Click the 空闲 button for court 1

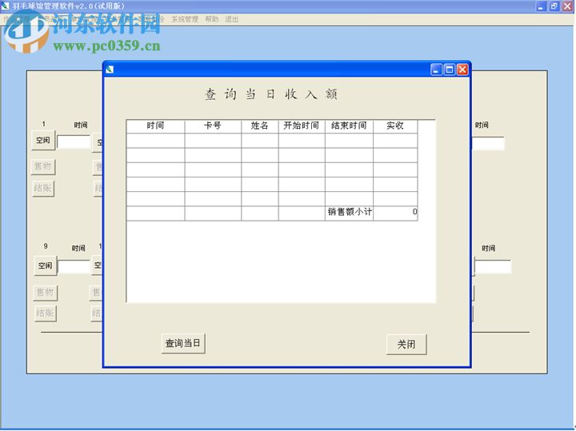pyautogui.click(x=43, y=140)
